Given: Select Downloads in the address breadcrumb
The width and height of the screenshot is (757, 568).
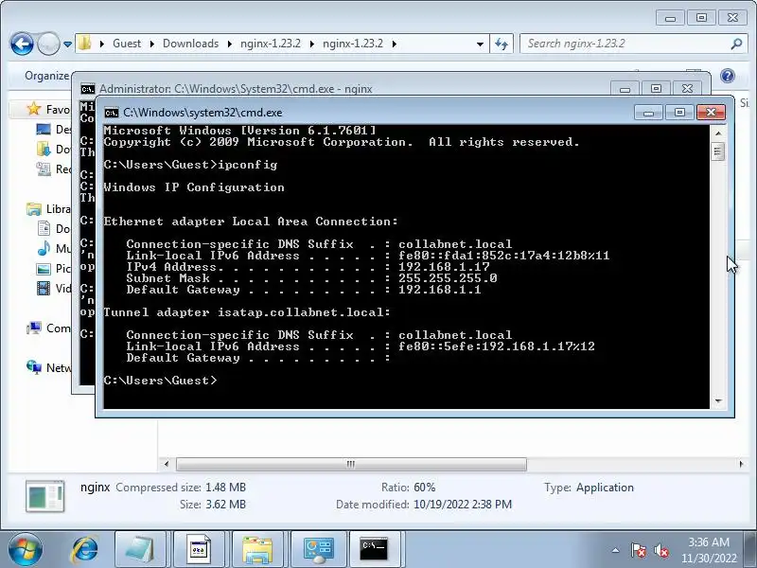Looking at the screenshot, I should pyautogui.click(x=190, y=44).
